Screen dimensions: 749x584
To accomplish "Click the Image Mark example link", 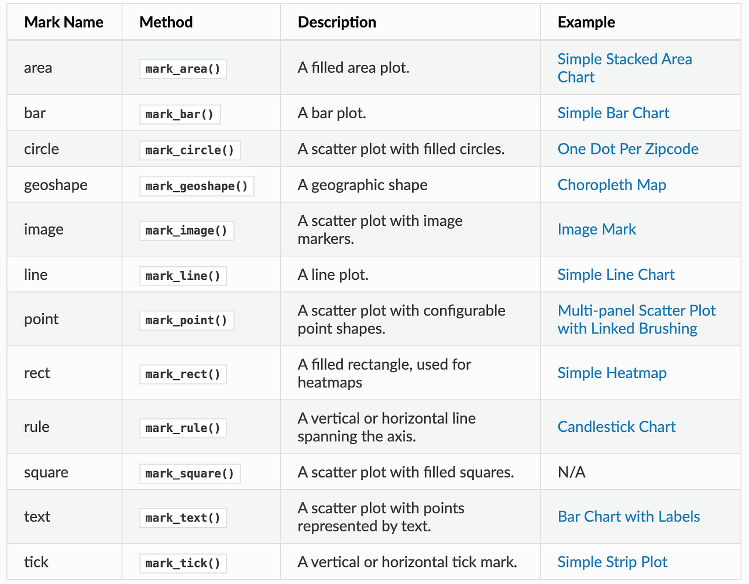I will click(596, 229).
